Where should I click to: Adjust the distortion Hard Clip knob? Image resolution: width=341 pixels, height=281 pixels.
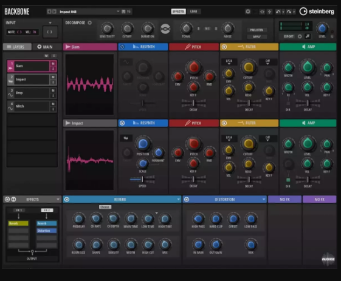pos(216,218)
